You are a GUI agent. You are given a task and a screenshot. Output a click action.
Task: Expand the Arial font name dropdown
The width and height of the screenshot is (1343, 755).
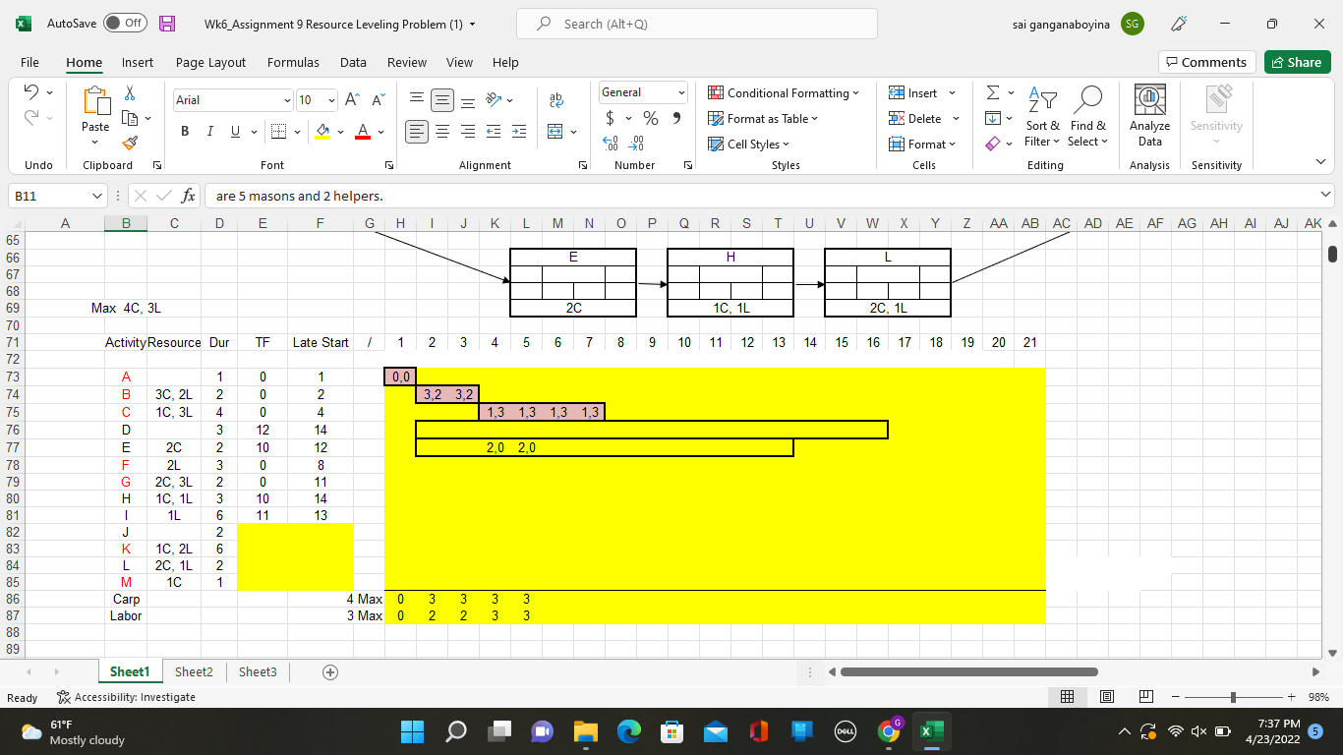click(287, 100)
